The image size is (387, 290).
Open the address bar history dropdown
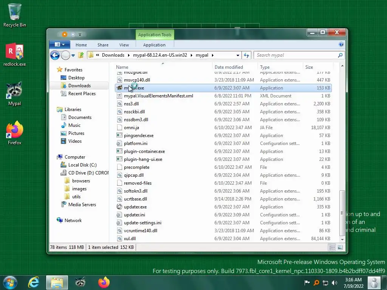[238, 56]
